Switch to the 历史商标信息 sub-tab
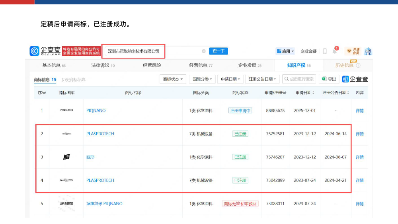 [74, 80]
